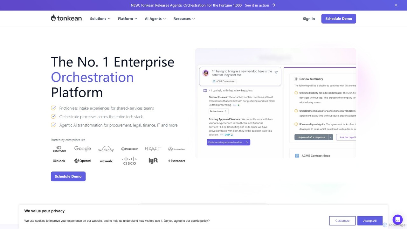This screenshot has width=407, height=229.
Task: Follow the See it in action link
Action: 260,5
